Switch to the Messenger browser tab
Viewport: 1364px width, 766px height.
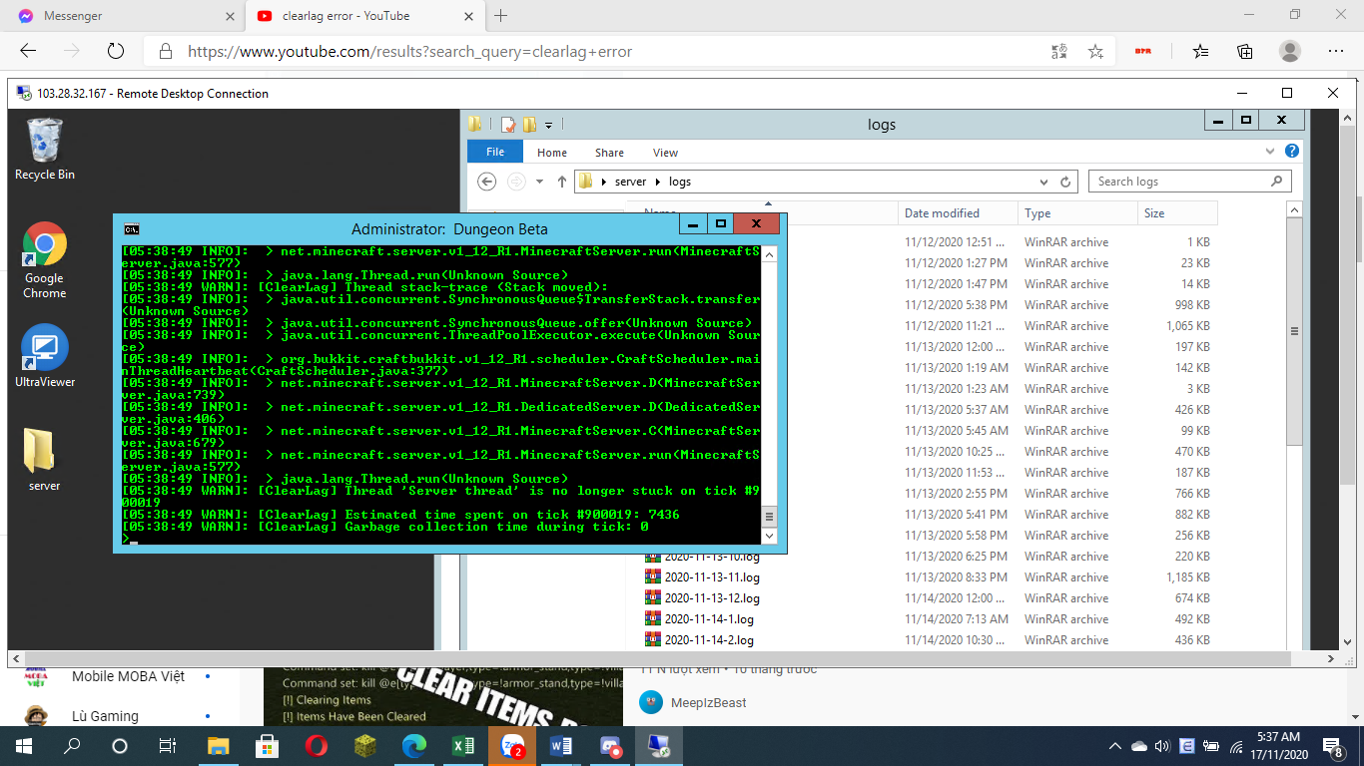click(125, 16)
